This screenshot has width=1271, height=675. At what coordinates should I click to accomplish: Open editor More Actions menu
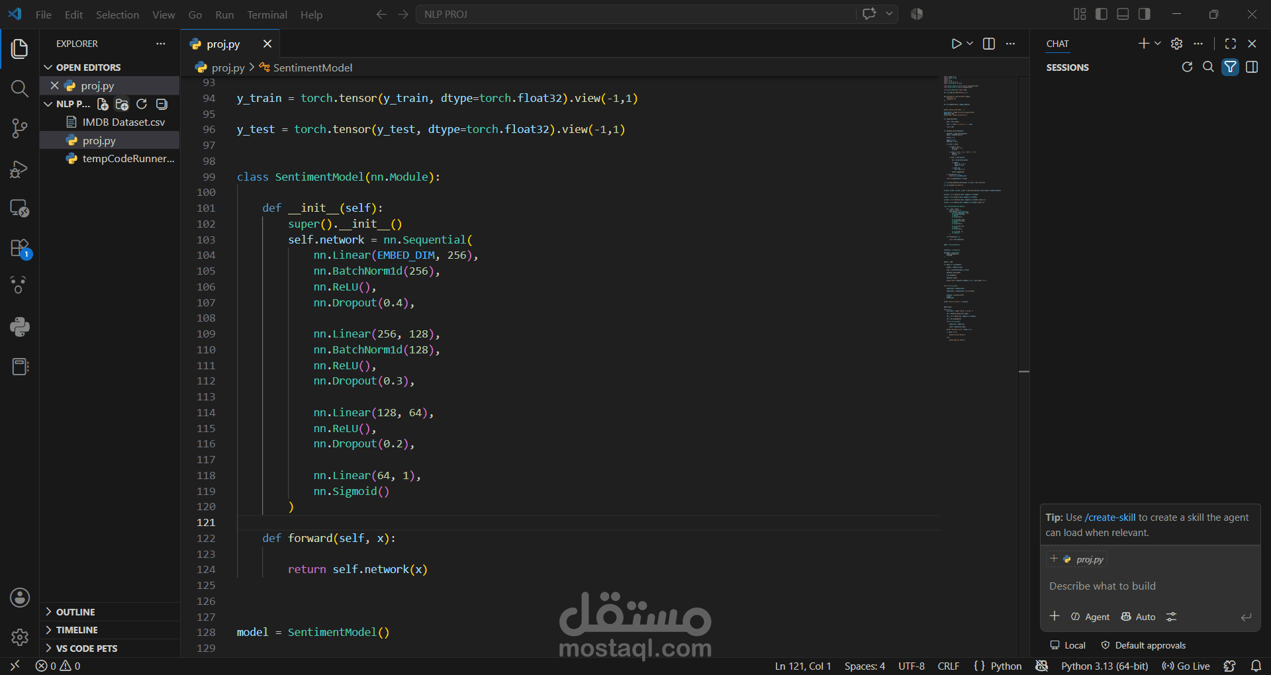point(1010,44)
